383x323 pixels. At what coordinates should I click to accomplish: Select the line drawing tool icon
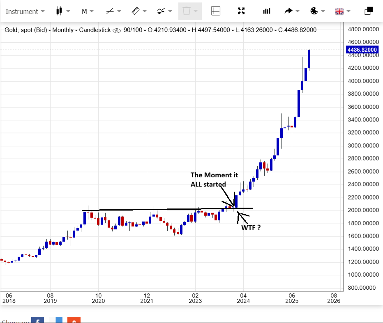click(x=110, y=11)
